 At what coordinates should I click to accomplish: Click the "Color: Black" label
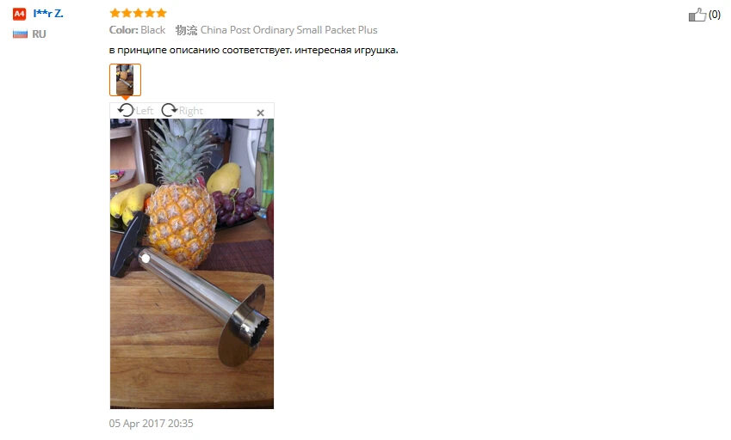(x=137, y=30)
